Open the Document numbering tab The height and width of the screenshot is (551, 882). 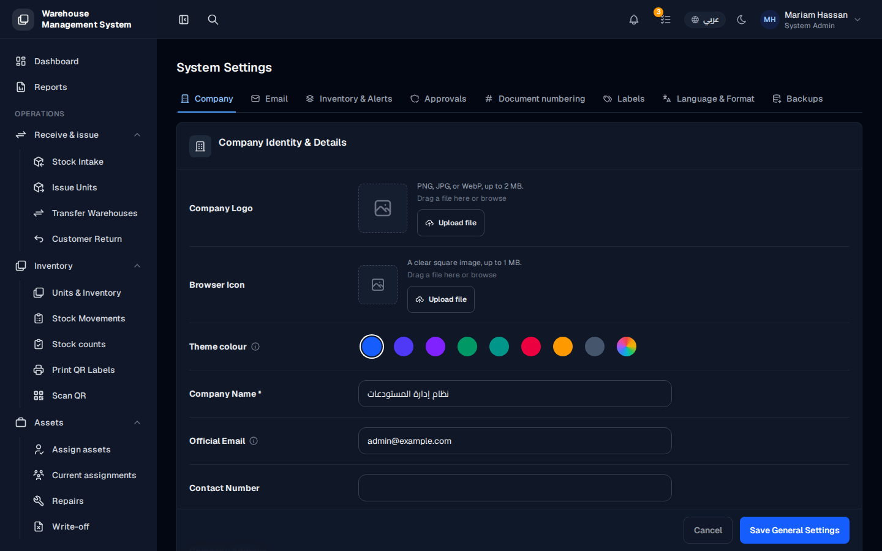[x=535, y=99]
